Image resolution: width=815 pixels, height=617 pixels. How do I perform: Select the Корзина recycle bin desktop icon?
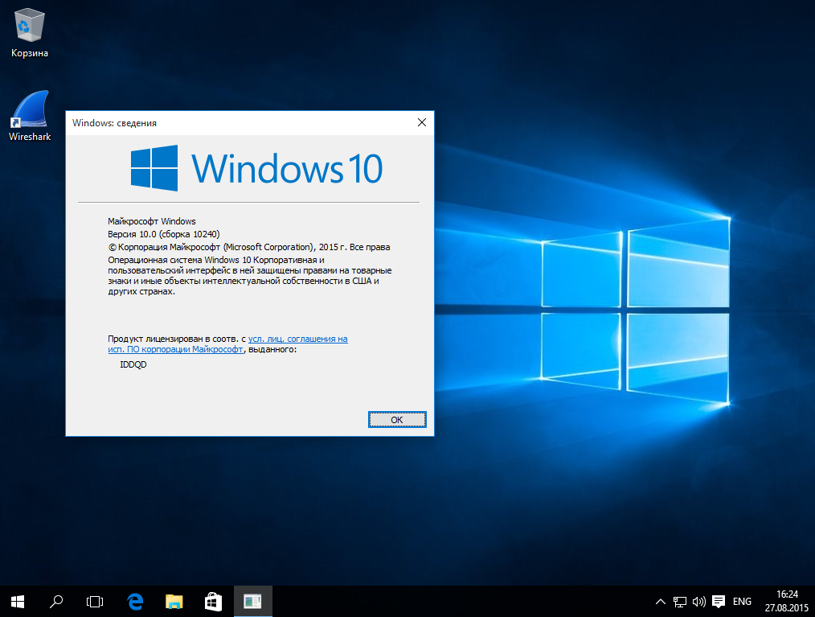tap(30, 32)
